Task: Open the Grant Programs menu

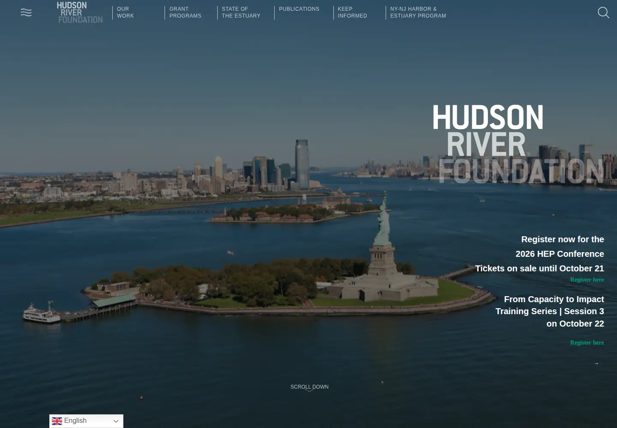Action: [185, 12]
